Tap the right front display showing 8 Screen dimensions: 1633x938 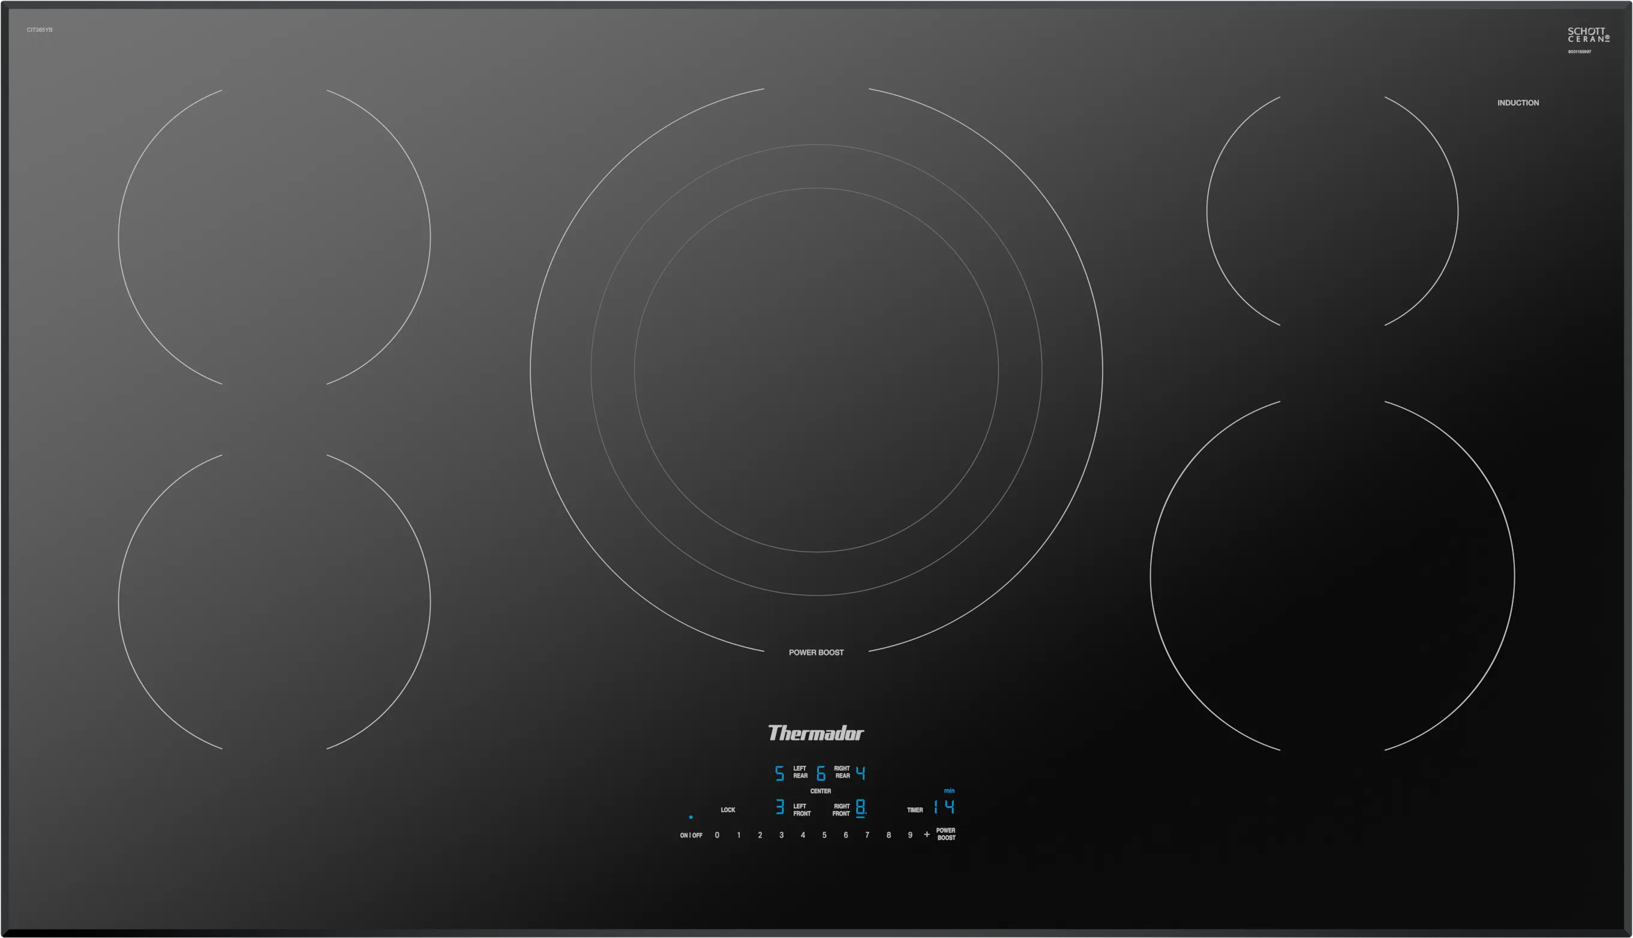(x=861, y=808)
